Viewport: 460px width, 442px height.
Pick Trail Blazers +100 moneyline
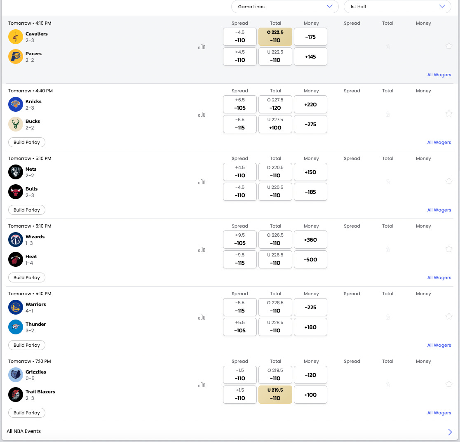pyautogui.click(x=310, y=395)
